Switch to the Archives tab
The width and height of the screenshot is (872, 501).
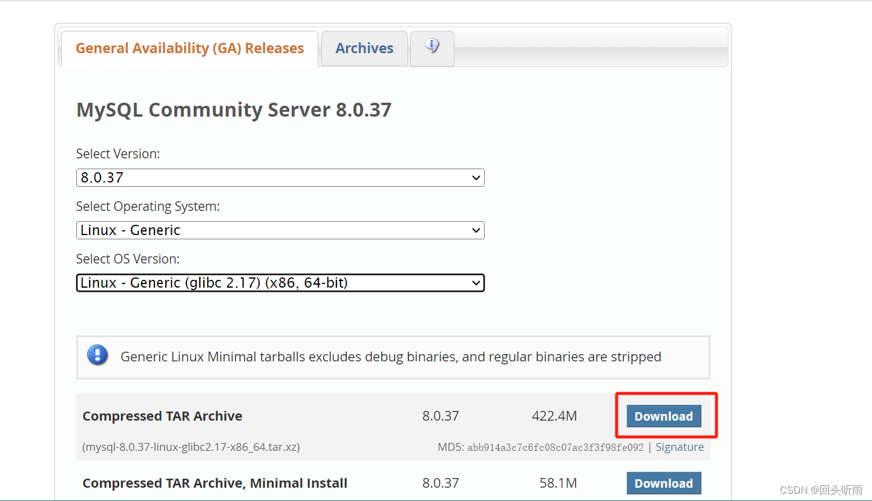pos(364,48)
